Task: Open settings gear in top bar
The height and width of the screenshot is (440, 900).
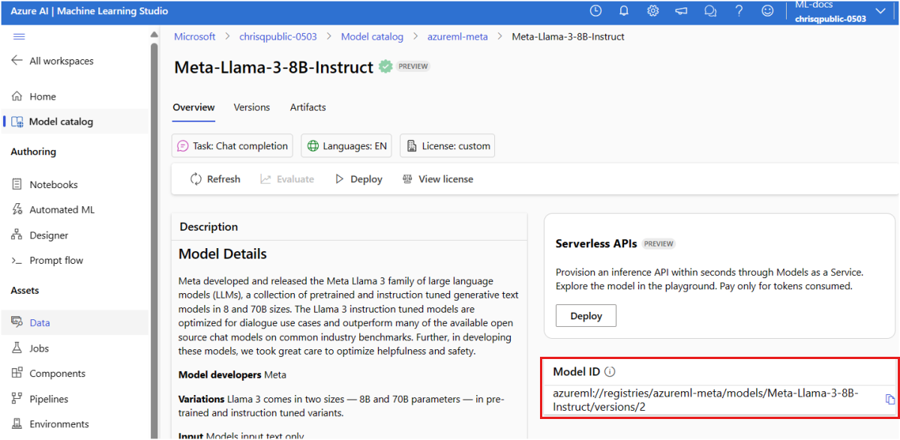Action: 653,11
